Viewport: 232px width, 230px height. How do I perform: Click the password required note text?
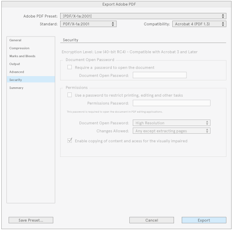pyautogui.click(x=115, y=112)
